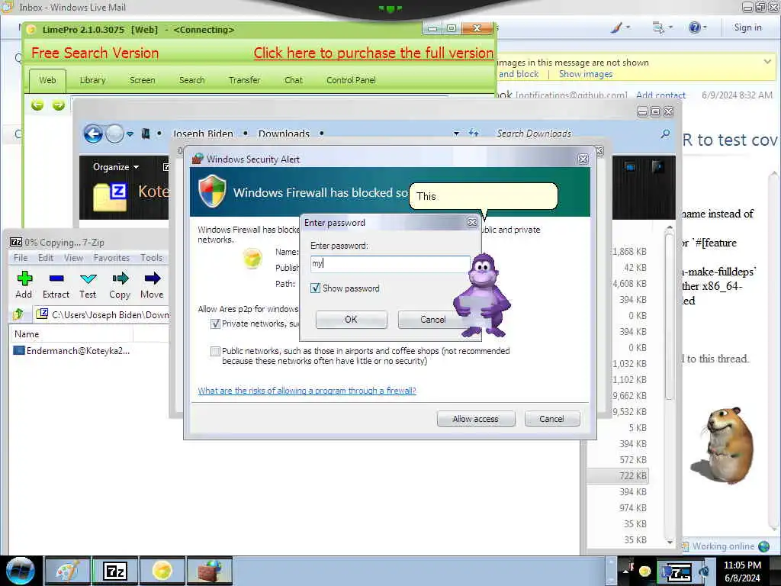The height and width of the screenshot is (586, 781).
Task: Click the Allow access button
Action: point(476,419)
